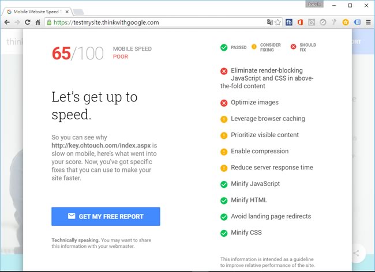The image size is (375, 272).
Task: Click yellow warning icon beside Leverage browser caching
Action: (x=224, y=119)
